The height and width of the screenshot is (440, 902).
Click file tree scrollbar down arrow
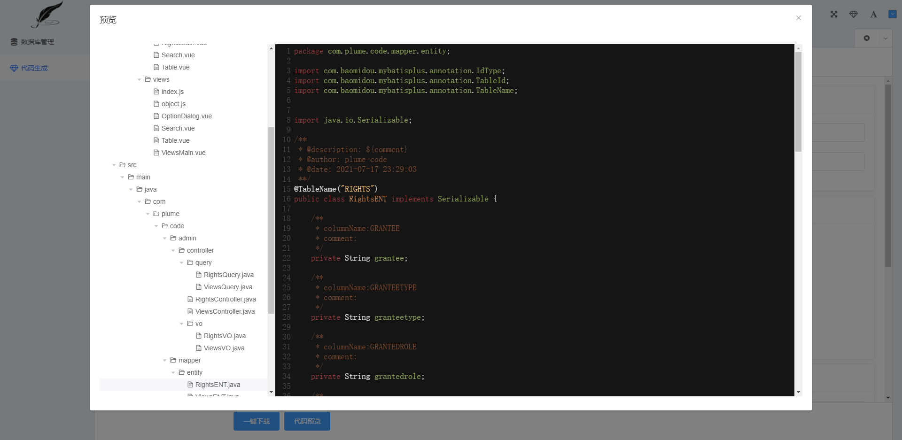(271, 392)
